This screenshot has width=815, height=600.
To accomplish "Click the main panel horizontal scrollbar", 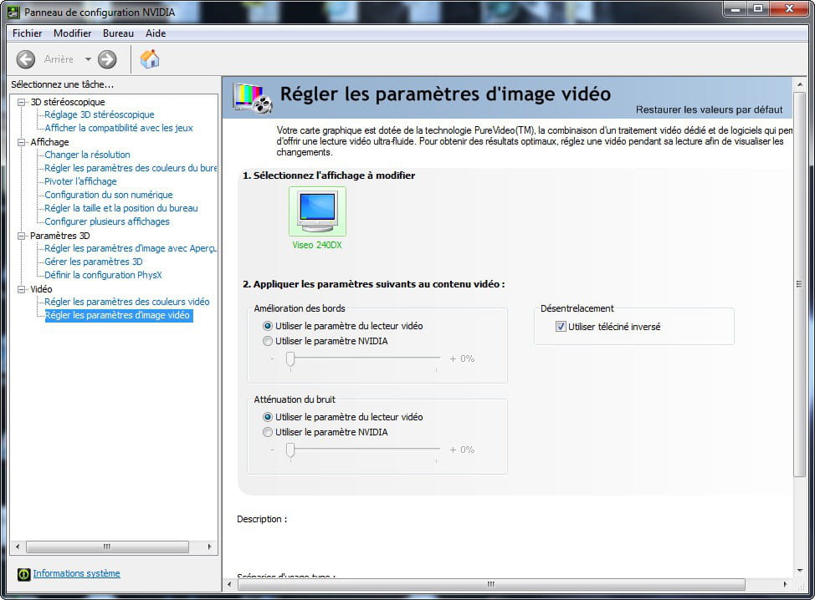I will 491,584.
